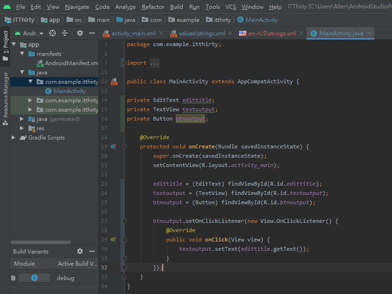
Task: Open Build Variants settings gear
Action: (80, 251)
